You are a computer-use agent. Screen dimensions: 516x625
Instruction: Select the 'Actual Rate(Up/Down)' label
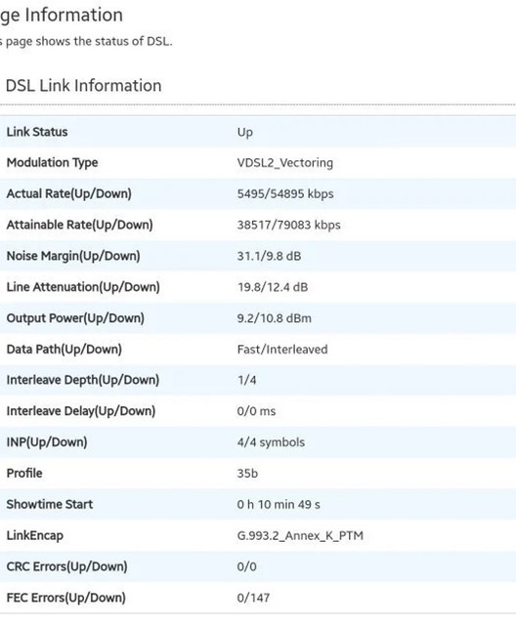click(69, 193)
